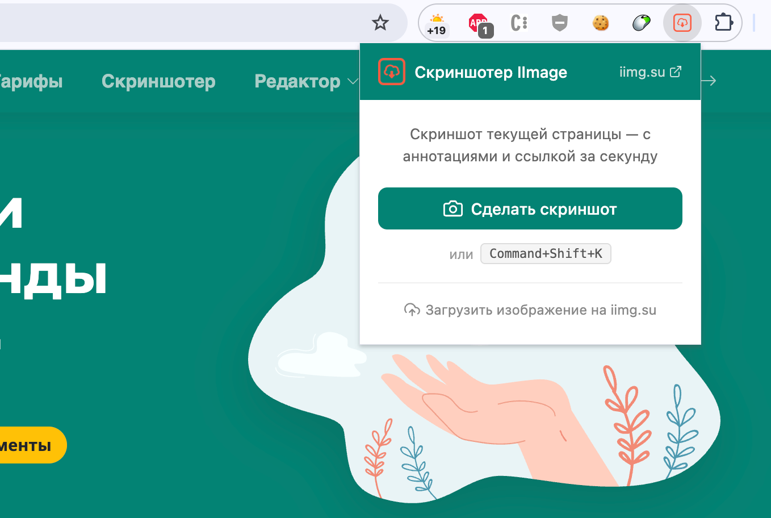Viewport: 771px width, 518px height.
Task: Click the C: extension icon
Action: pos(519,23)
